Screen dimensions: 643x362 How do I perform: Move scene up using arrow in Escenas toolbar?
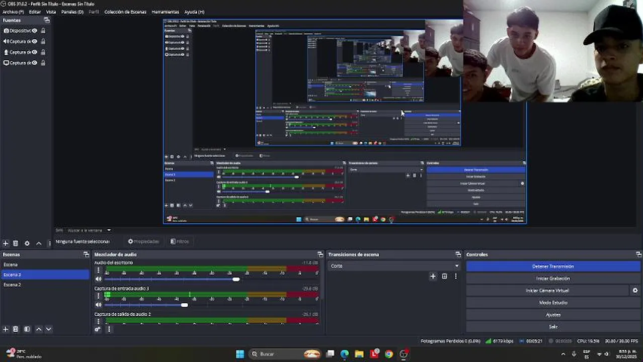click(39, 329)
